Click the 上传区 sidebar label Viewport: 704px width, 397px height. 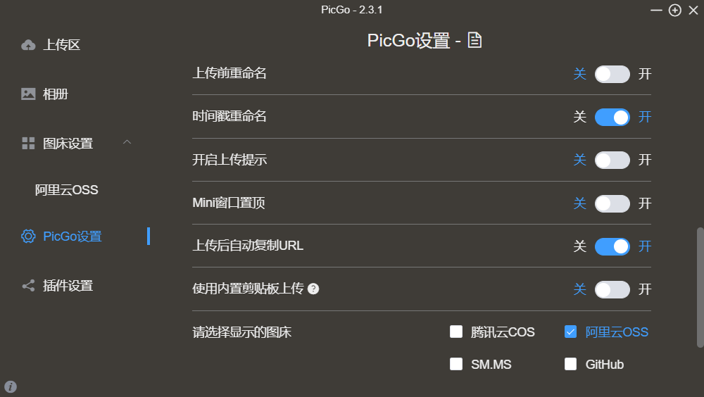(x=62, y=45)
